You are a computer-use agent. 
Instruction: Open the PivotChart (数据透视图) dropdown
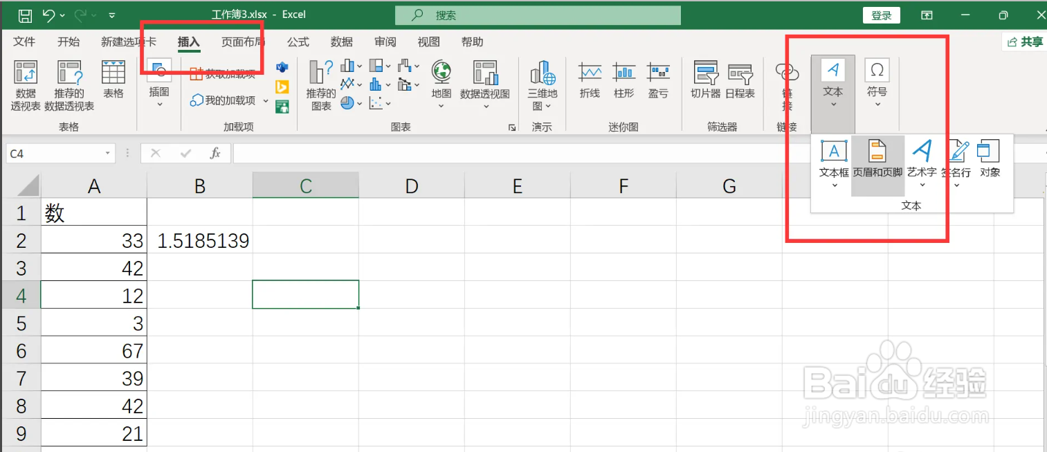coord(485,84)
